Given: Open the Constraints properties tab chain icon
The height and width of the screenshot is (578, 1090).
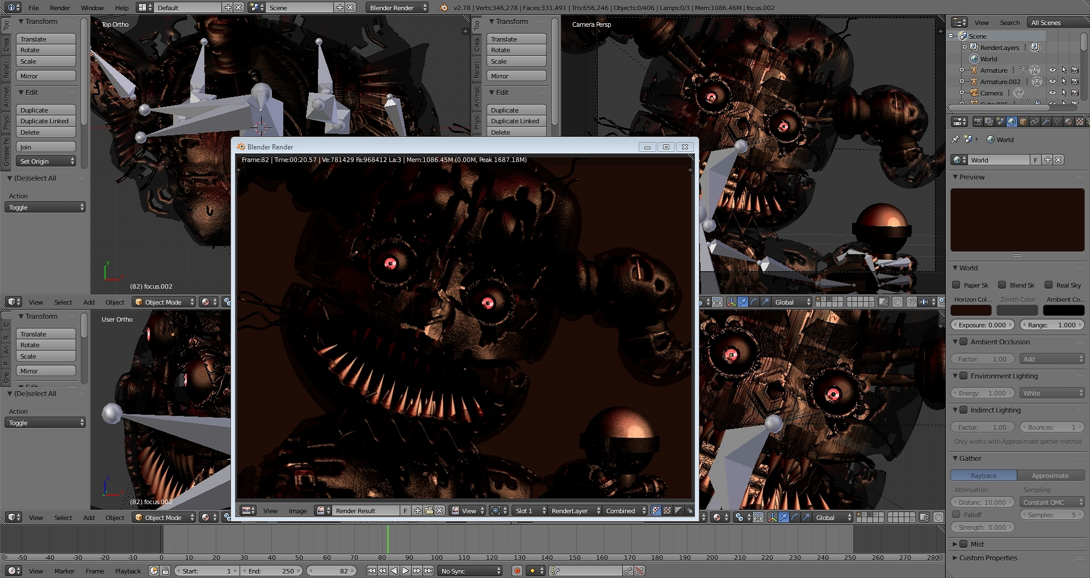Looking at the screenshot, I should [x=1034, y=122].
